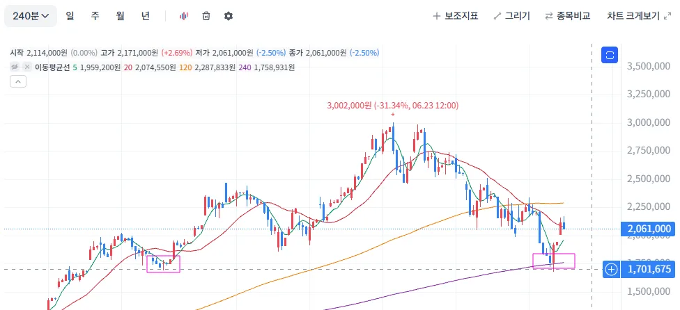
Task: Click the 3,002,000원 high price marker
Action: coord(392,106)
